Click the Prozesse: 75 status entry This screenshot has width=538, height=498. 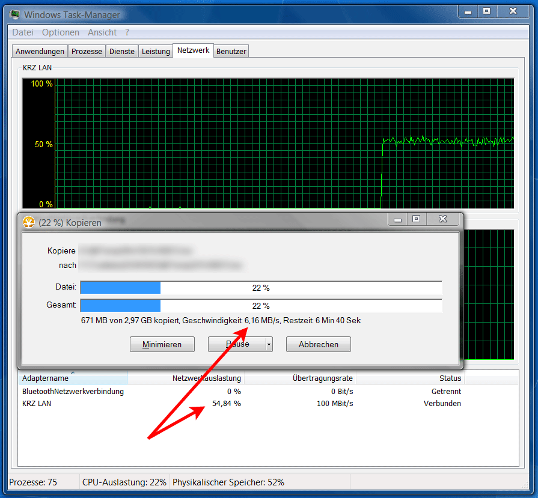(33, 482)
